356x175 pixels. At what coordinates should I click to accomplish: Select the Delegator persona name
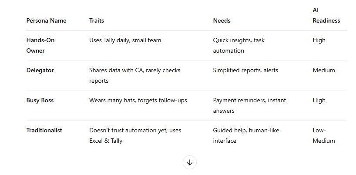point(40,70)
